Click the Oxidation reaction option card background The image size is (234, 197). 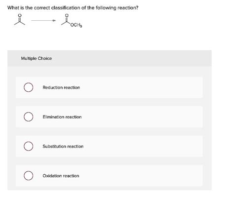[109, 176]
